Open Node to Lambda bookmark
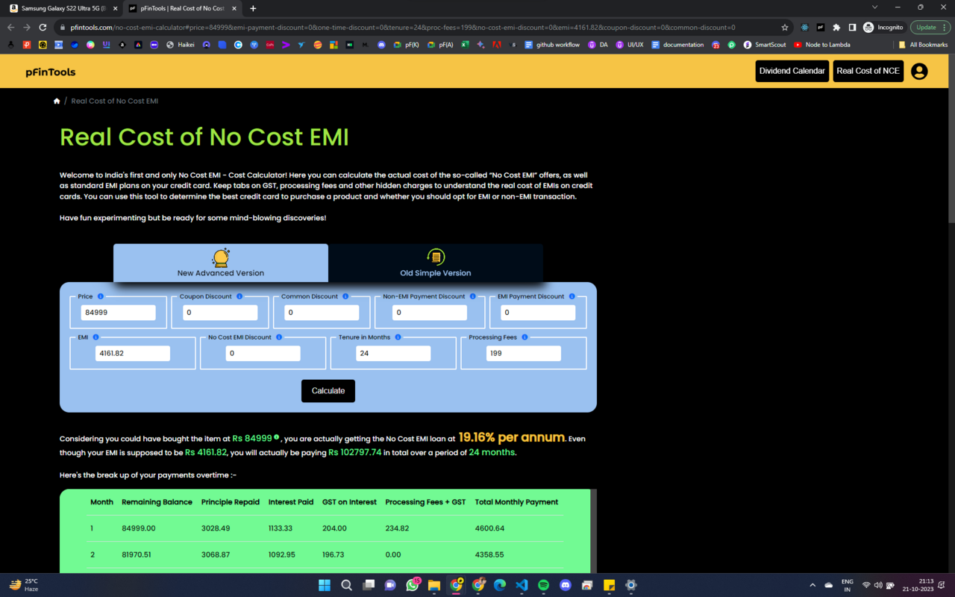The width and height of the screenshot is (955, 597). [x=821, y=45]
